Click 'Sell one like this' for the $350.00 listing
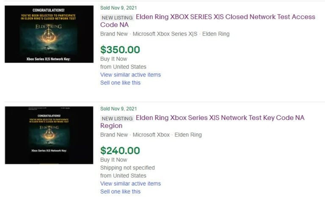 click(x=120, y=83)
